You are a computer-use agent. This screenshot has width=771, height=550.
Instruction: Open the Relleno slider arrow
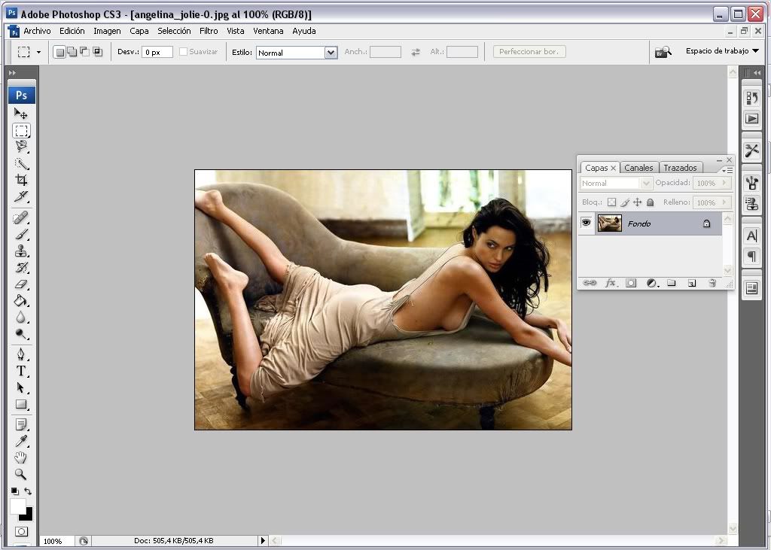point(724,202)
